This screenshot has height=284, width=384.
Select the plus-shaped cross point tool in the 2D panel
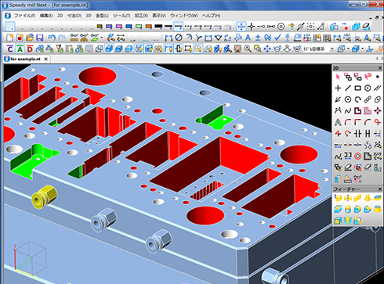click(x=338, y=88)
